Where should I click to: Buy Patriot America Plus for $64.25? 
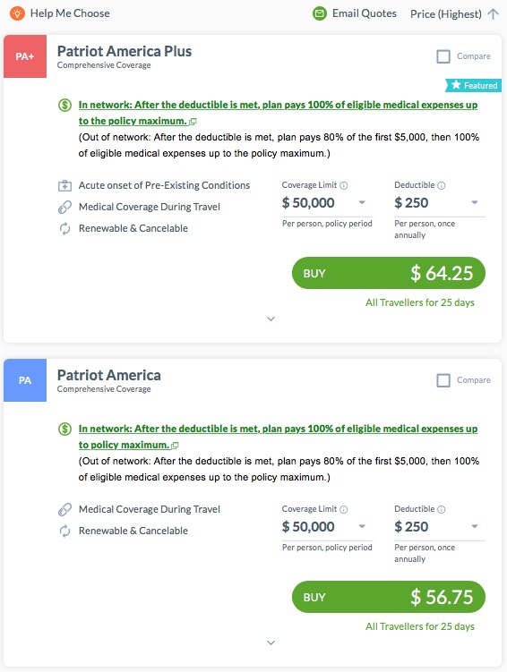click(x=389, y=273)
